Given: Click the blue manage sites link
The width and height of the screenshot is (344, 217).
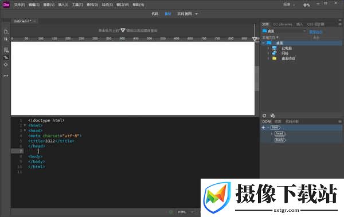Looking at the screenshot, I should (x=315, y=32).
